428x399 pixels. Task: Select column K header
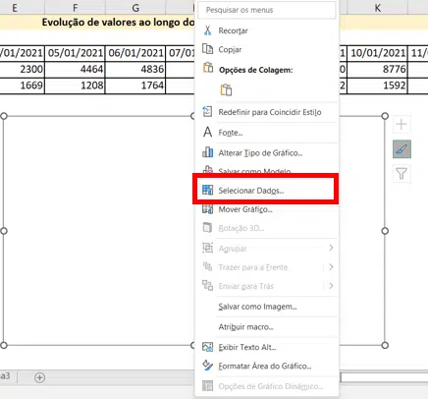pyautogui.click(x=377, y=7)
